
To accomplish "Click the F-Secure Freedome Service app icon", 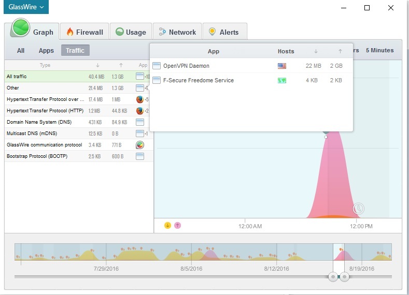I will [x=157, y=81].
